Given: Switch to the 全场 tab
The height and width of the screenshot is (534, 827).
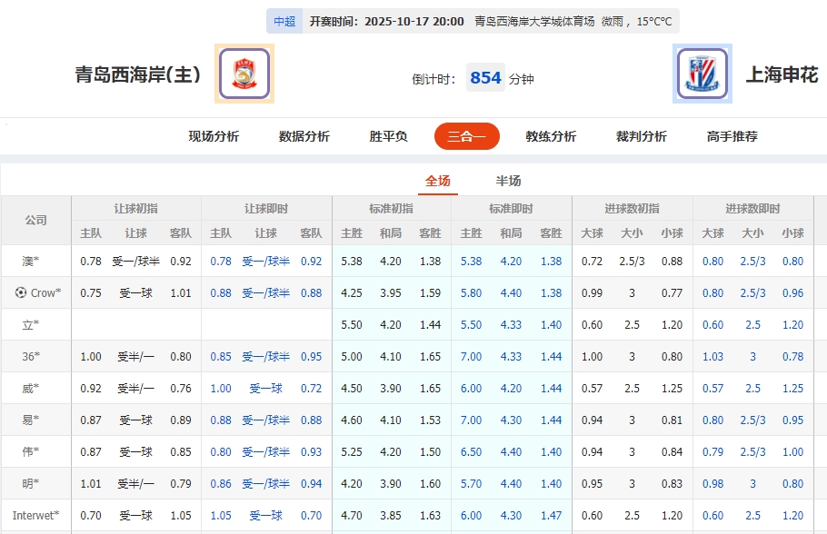Looking at the screenshot, I should click(437, 180).
